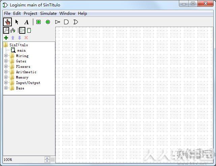Viewport: 216px width, 166px height.
Task: Click the Memory folder label
Action: [x=22, y=77]
